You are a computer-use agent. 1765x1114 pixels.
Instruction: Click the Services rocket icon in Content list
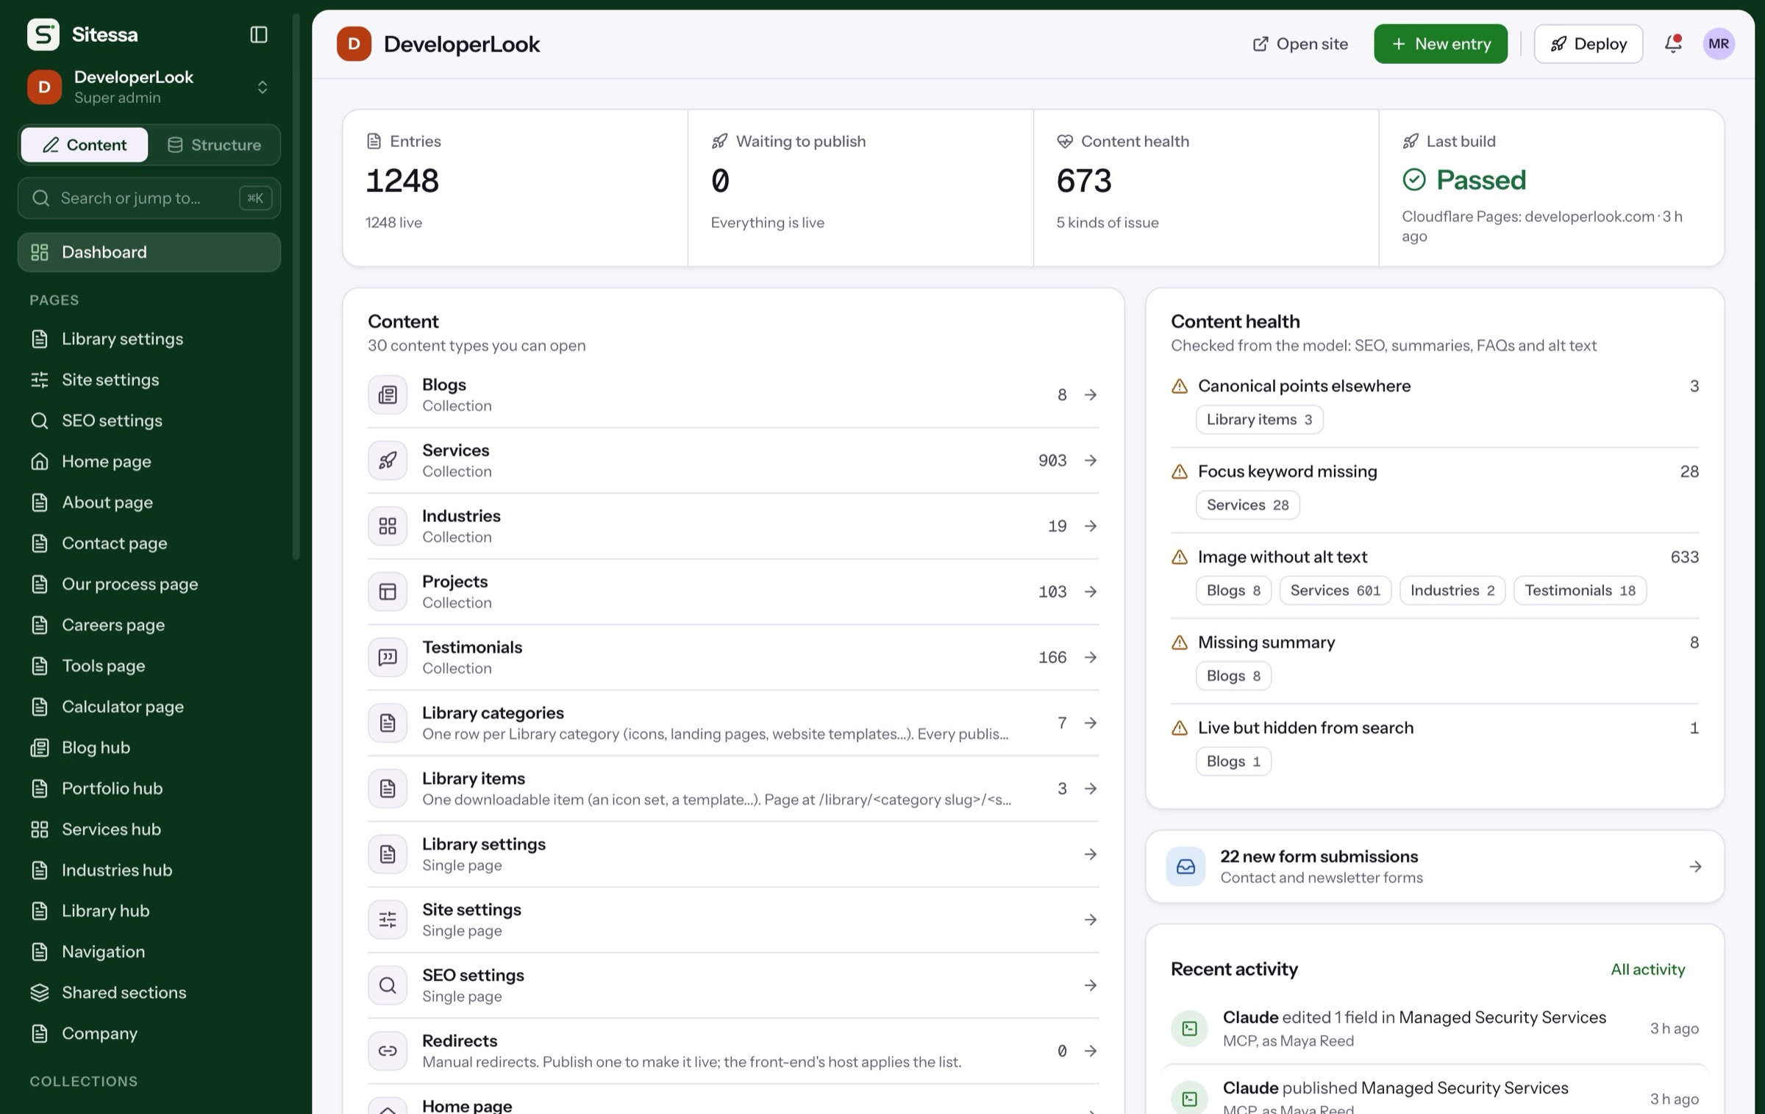[x=388, y=460]
